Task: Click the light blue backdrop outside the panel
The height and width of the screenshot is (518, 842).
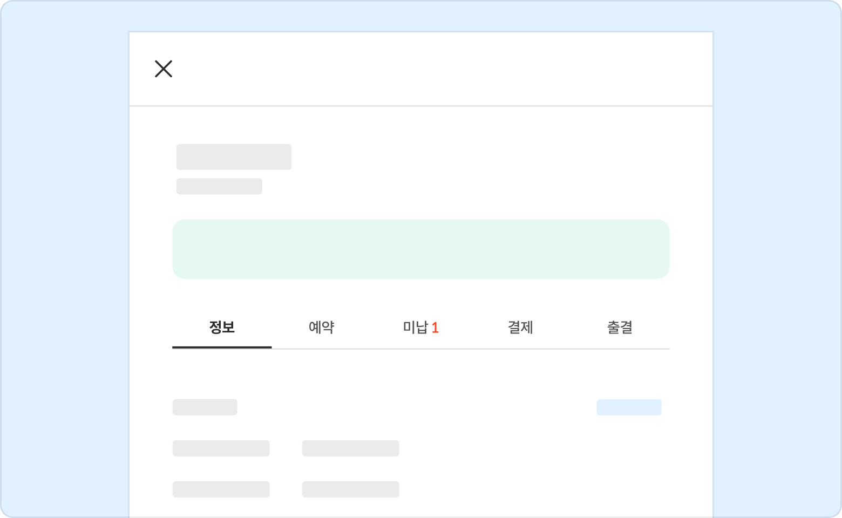Action: (x=65, y=259)
